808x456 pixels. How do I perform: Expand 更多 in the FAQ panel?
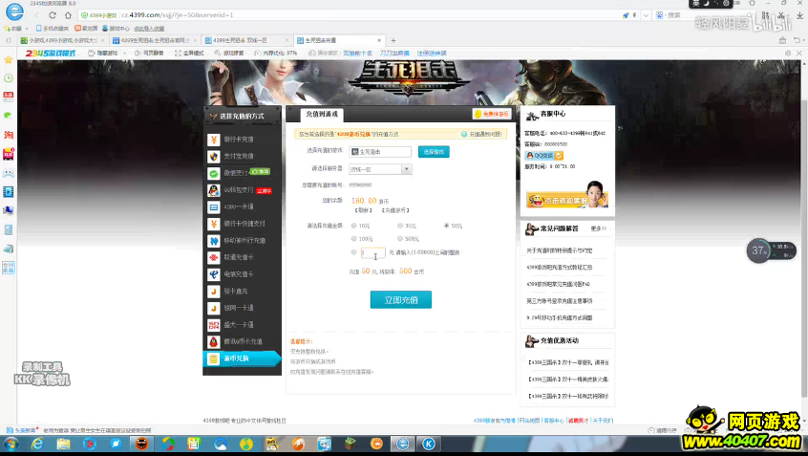tap(598, 228)
